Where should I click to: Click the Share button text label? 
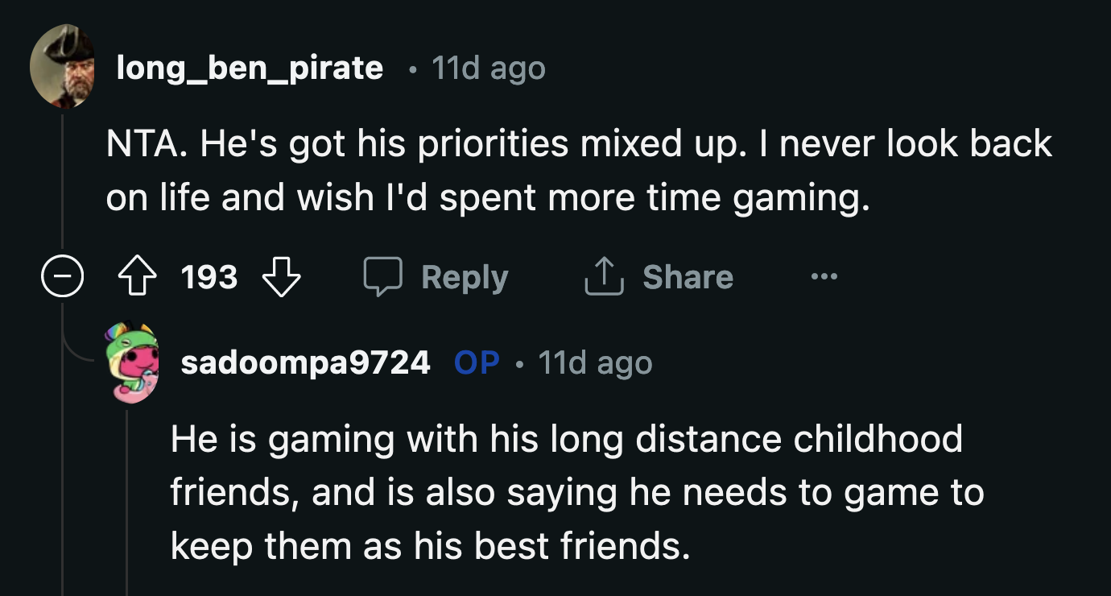click(x=688, y=276)
